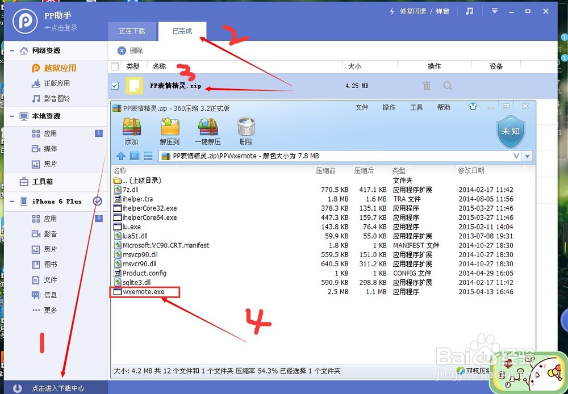Uncheck the PP表情精灵.zip row checkbox
The height and width of the screenshot is (394, 568).
coord(115,86)
